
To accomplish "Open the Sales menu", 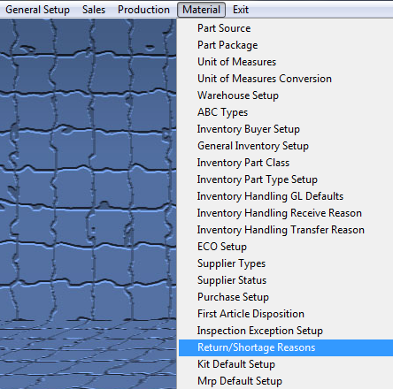I will click(94, 10).
